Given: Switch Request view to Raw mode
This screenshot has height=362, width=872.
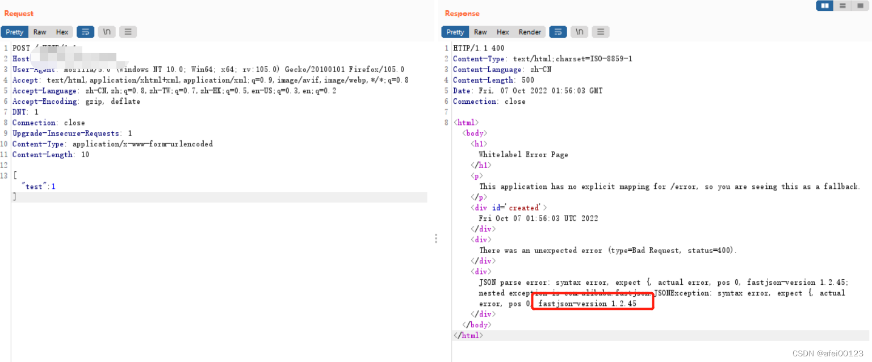Looking at the screenshot, I should coord(40,32).
